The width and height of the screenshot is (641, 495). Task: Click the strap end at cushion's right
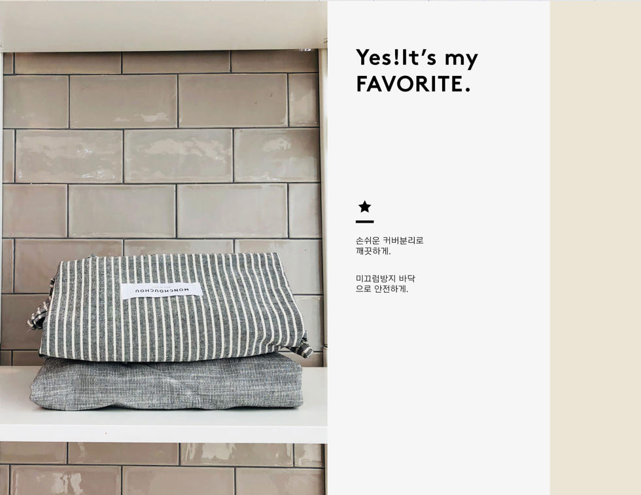[x=305, y=348]
